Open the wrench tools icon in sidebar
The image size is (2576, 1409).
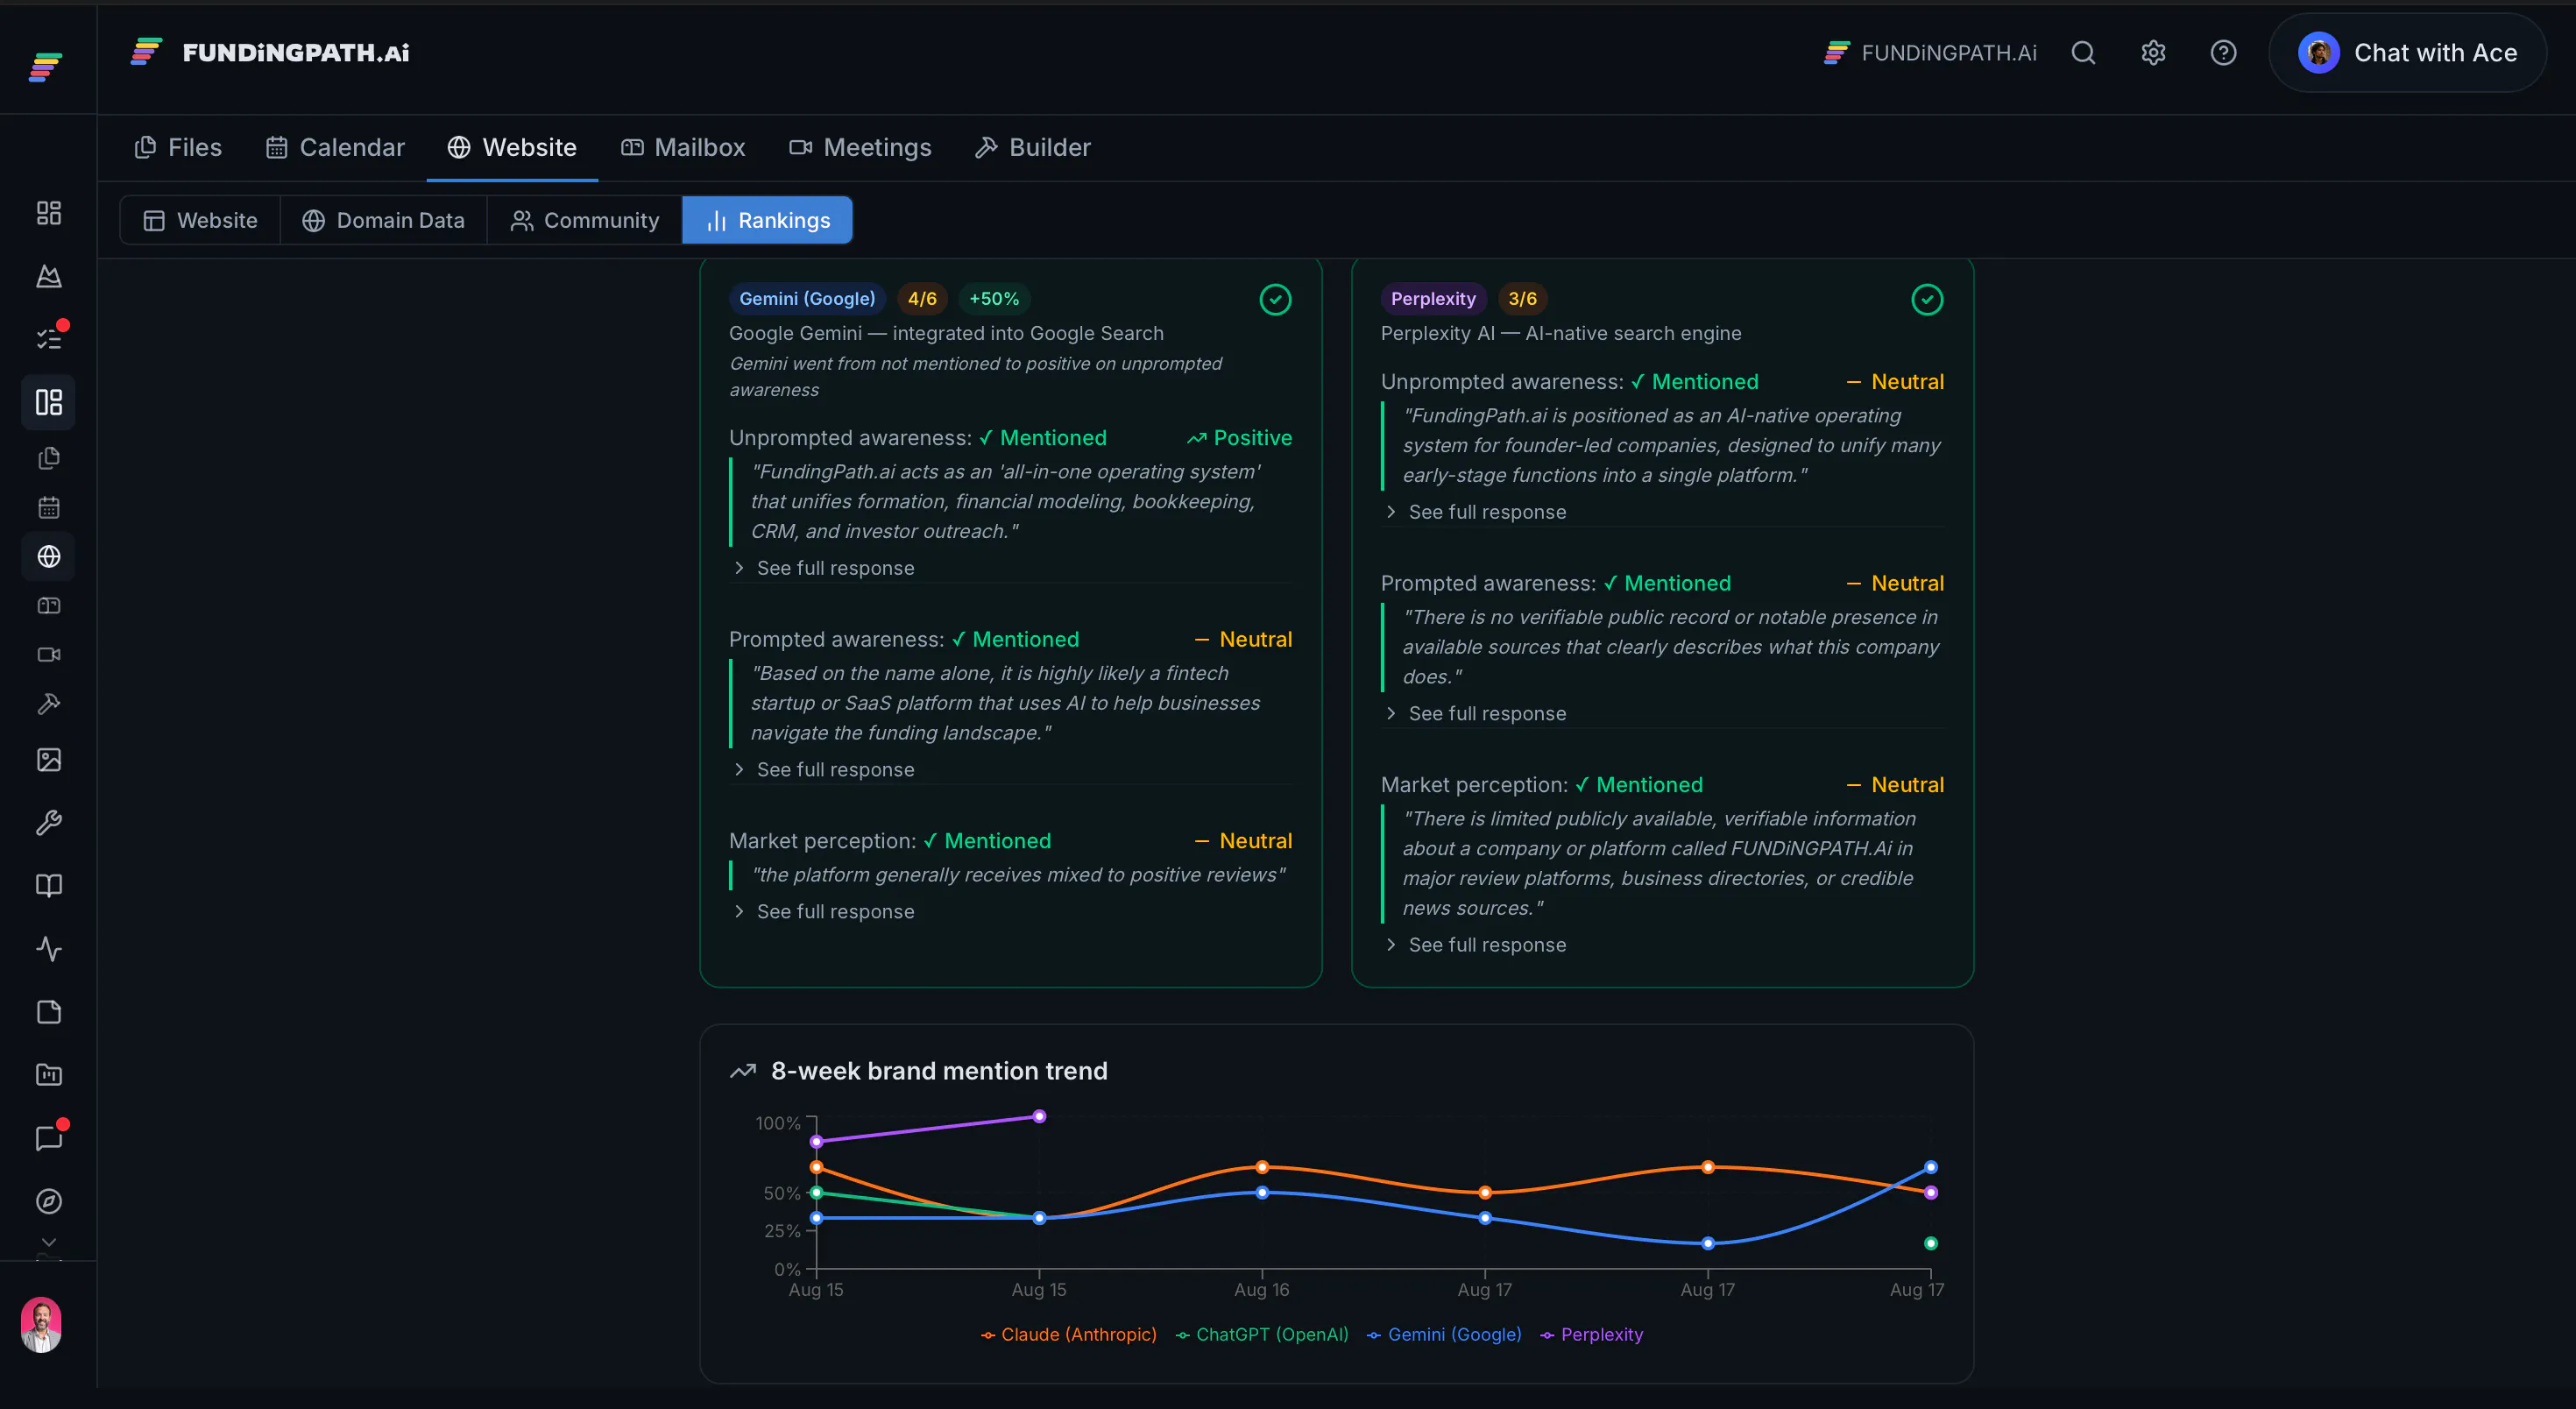pos(48,823)
